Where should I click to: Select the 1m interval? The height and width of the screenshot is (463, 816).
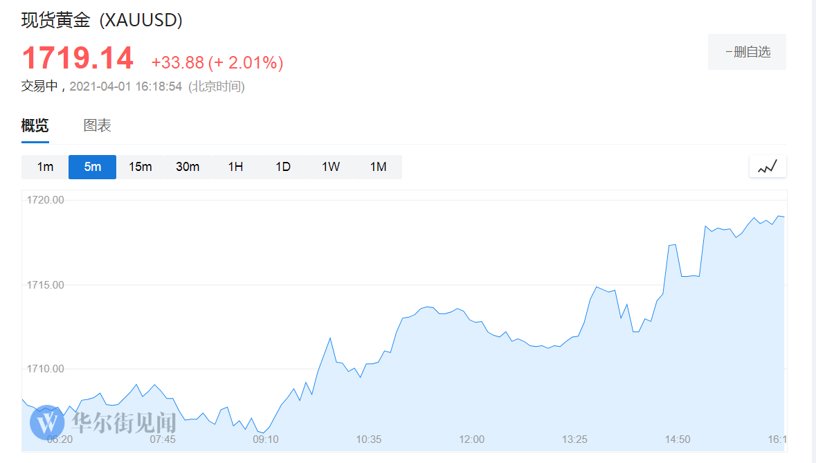(x=45, y=167)
